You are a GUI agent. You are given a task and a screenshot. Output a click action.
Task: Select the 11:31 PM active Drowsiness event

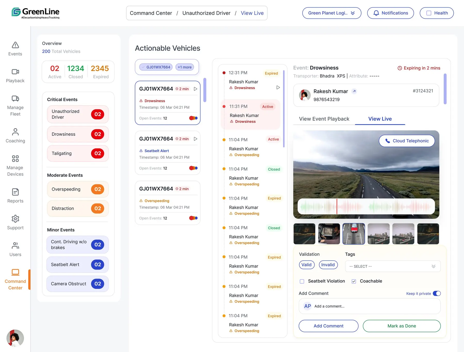[251, 114]
